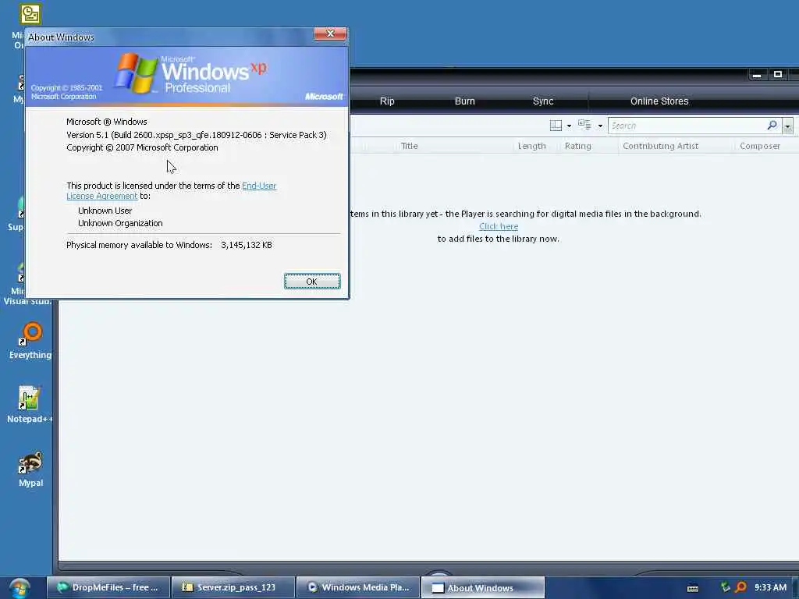Minimize the Windows Media Player window

(x=757, y=76)
